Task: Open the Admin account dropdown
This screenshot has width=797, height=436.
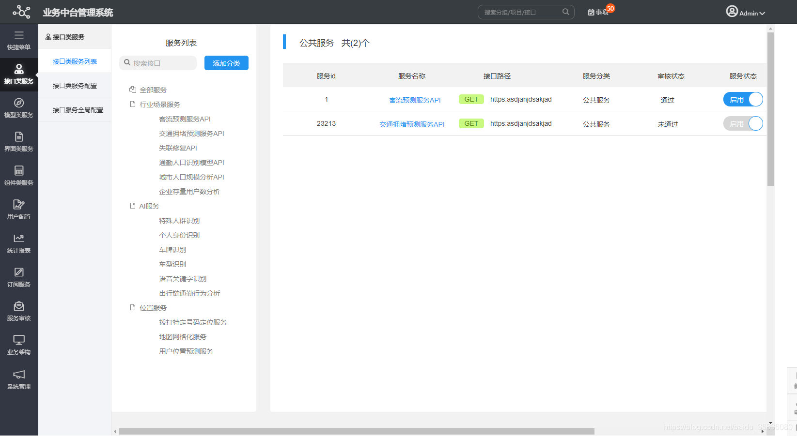Action: click(746, 12)
